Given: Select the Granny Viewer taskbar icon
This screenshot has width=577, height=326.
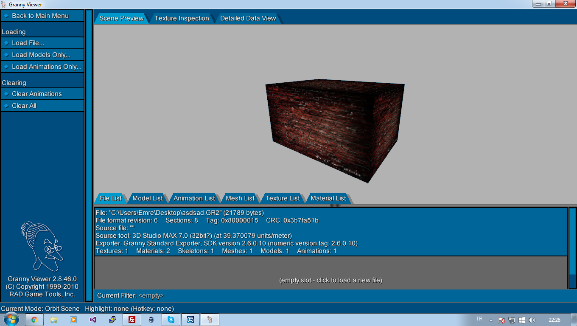Looking at the screenshot, I should pos(210,320).
